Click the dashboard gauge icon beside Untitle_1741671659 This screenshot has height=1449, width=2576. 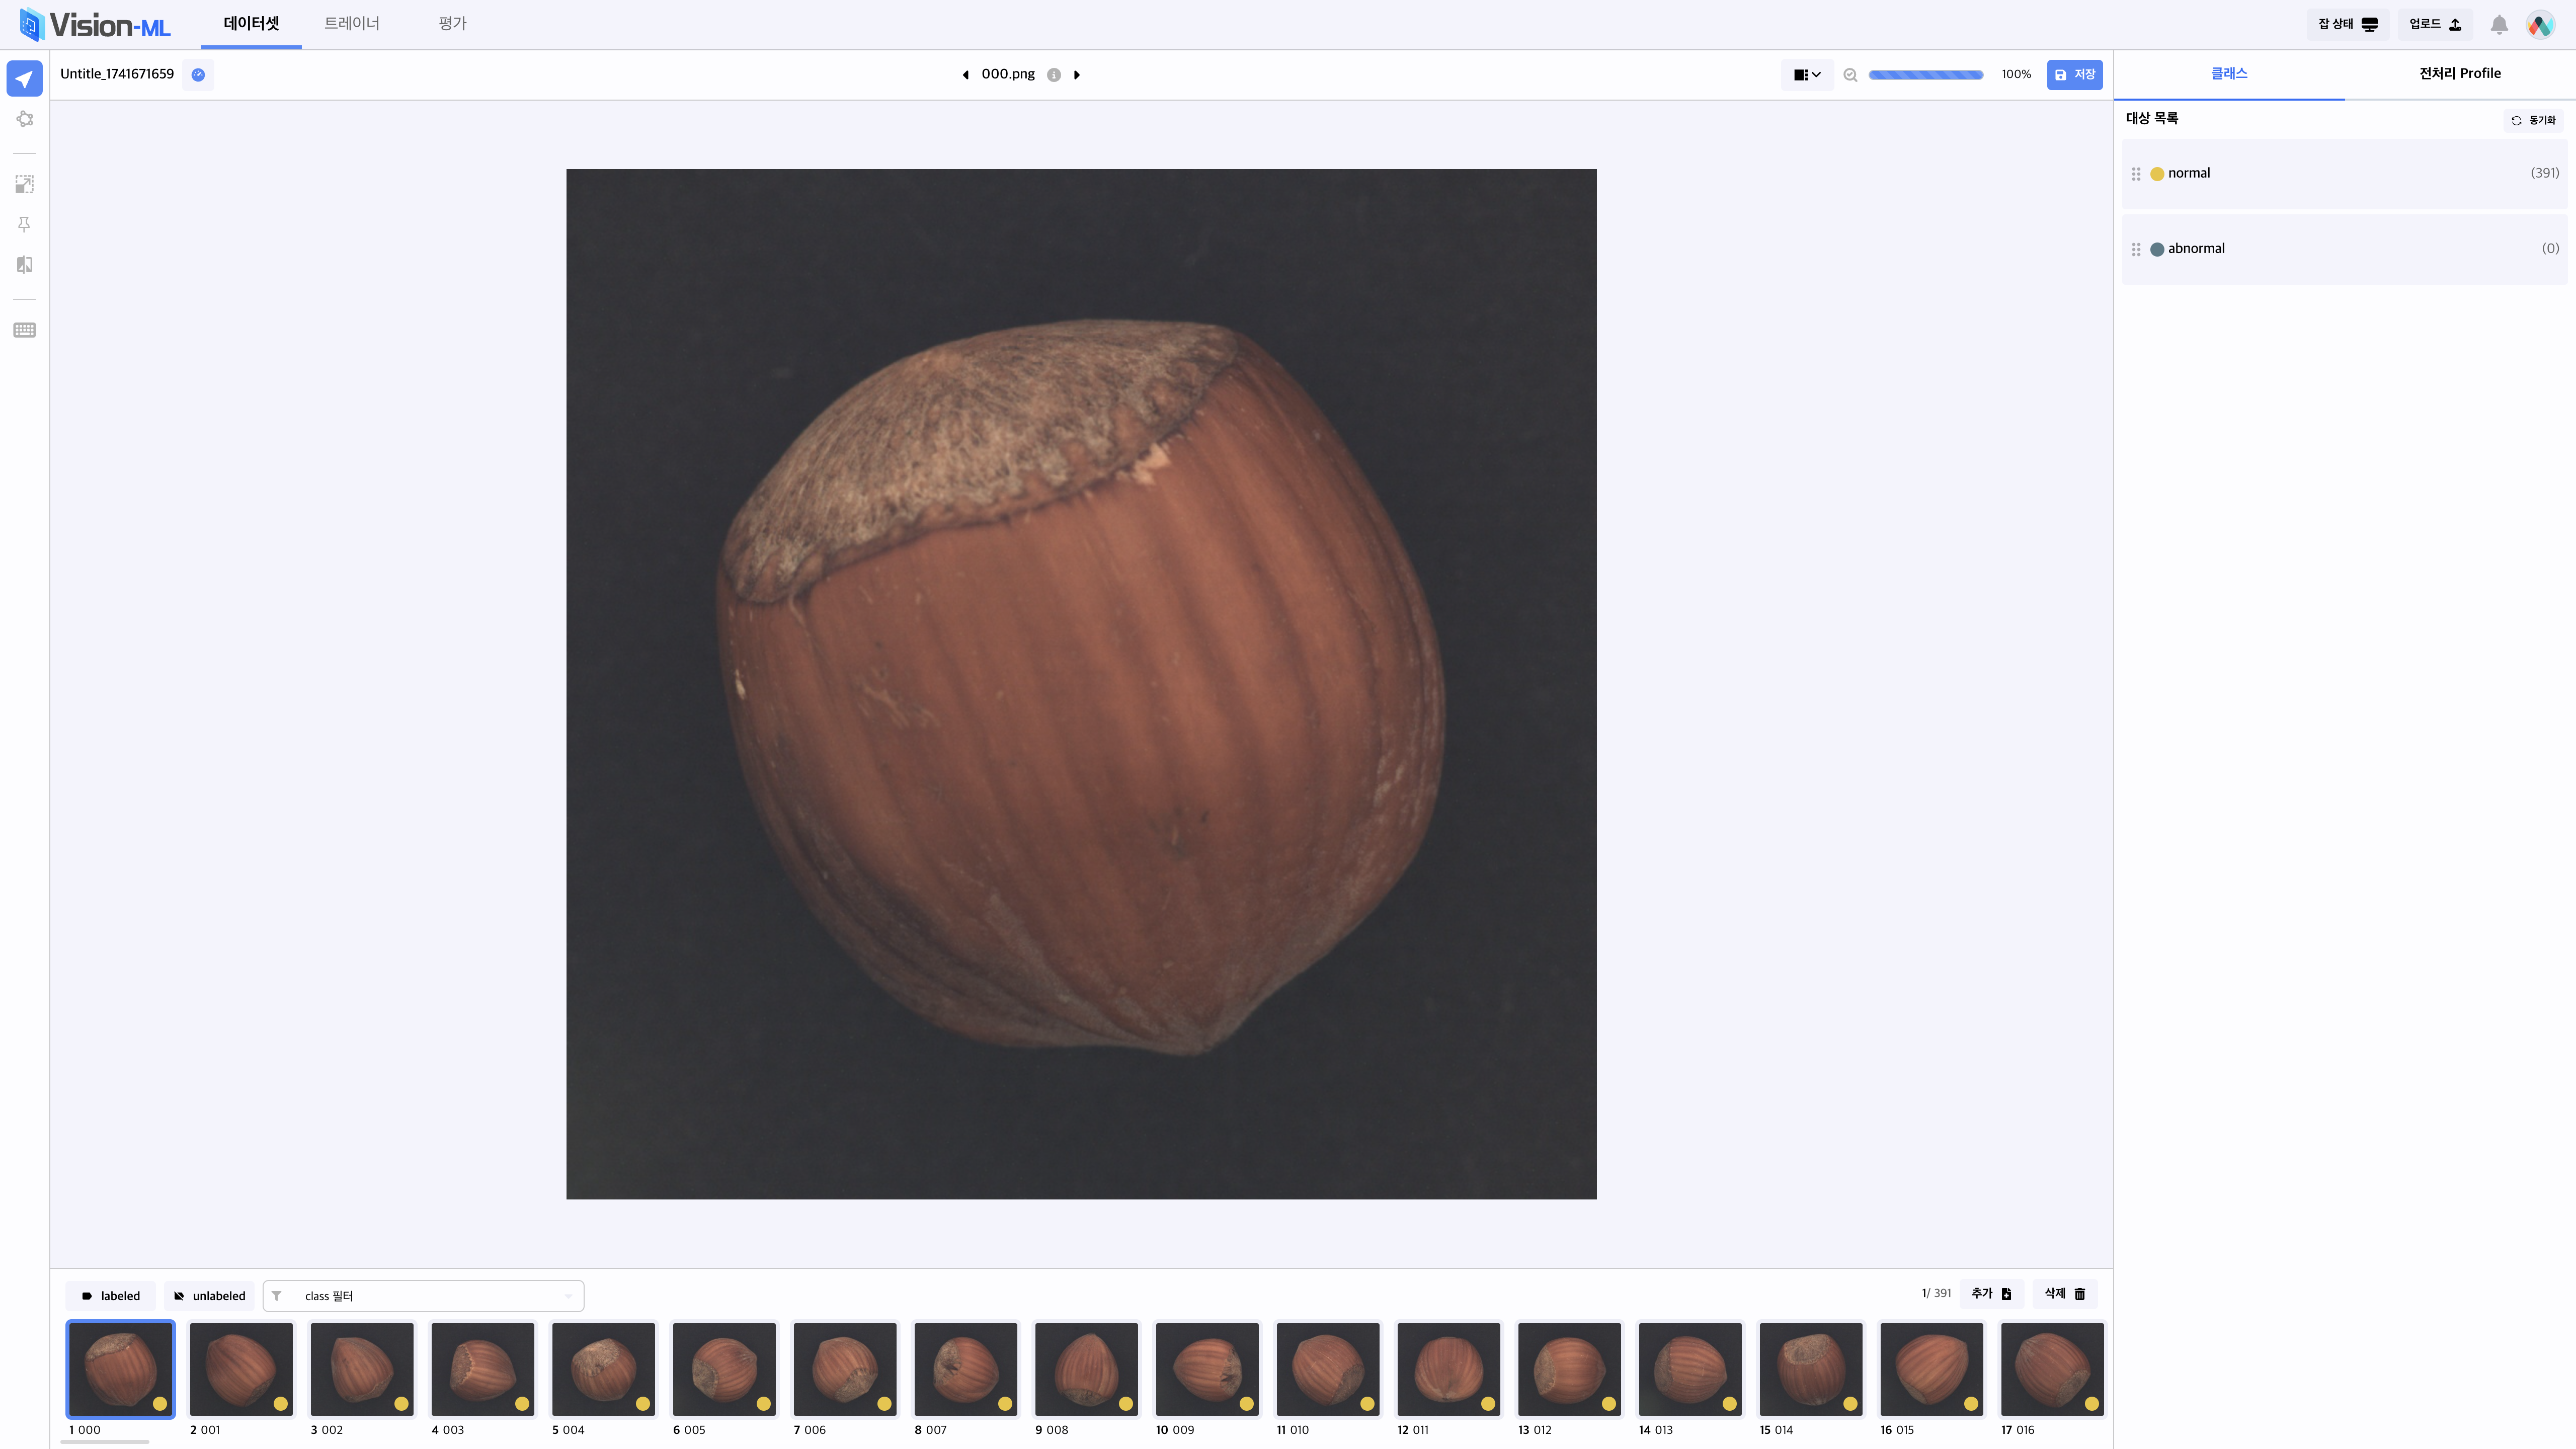coord(198,75)
